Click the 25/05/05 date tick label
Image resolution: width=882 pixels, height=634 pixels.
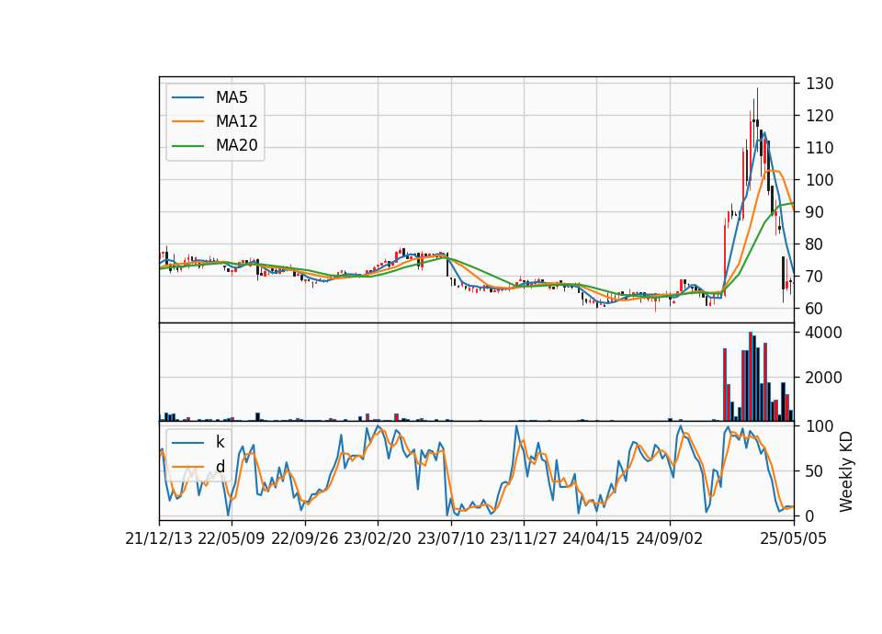pyautogui.click(x=794, y=538)
